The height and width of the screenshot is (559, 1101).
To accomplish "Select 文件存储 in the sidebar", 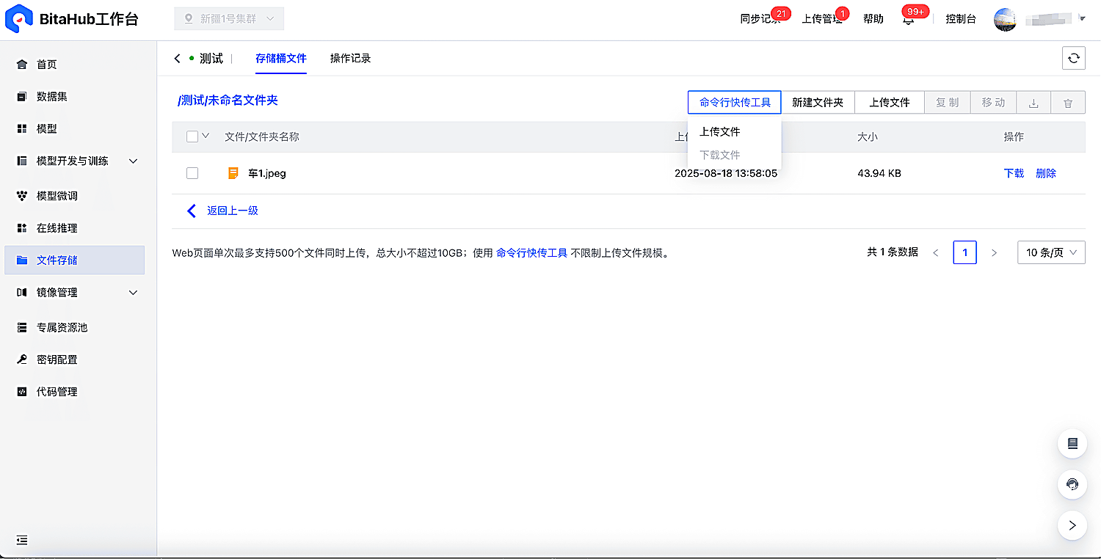I will (75, 260).
